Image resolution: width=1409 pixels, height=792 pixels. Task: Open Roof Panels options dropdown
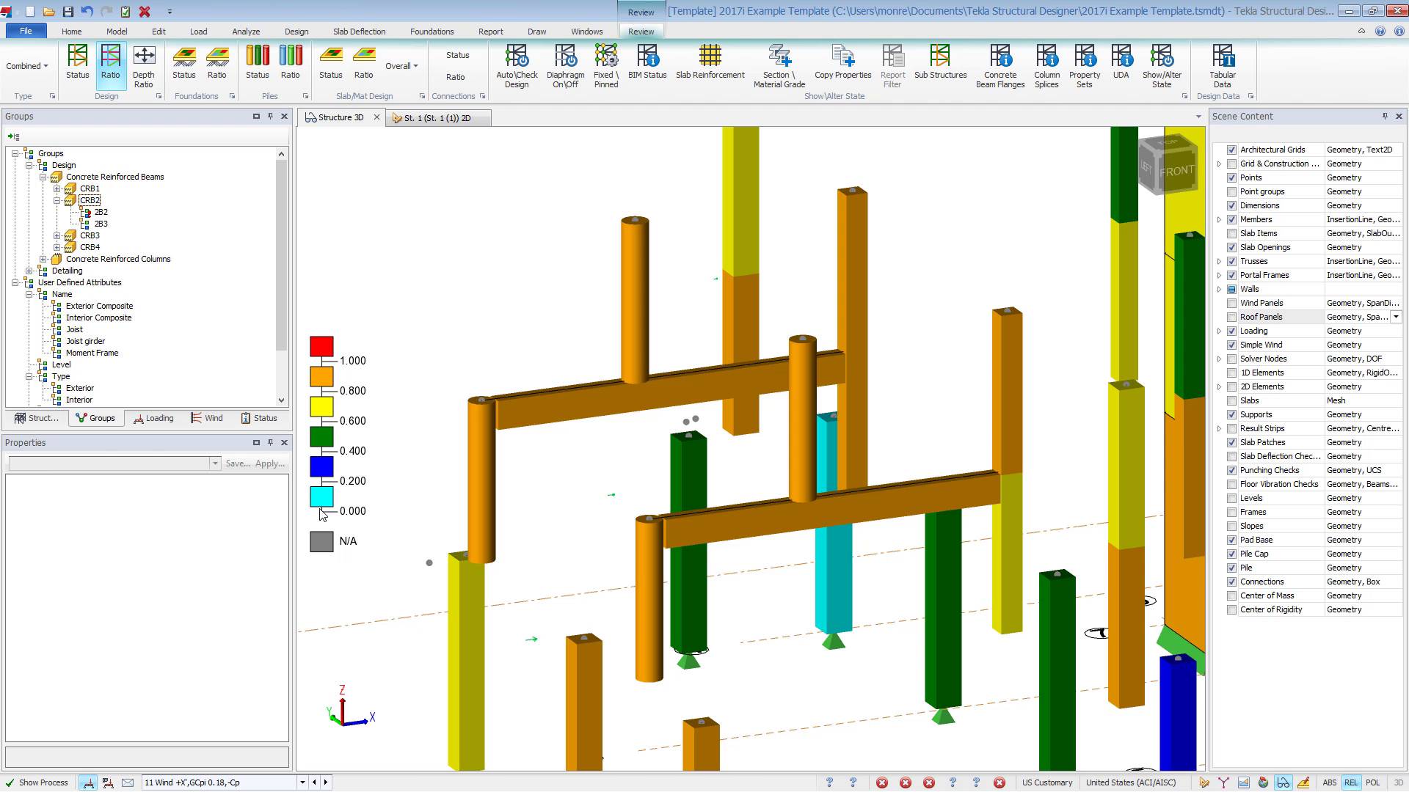pyautogui.click(x=1396, y=317)
